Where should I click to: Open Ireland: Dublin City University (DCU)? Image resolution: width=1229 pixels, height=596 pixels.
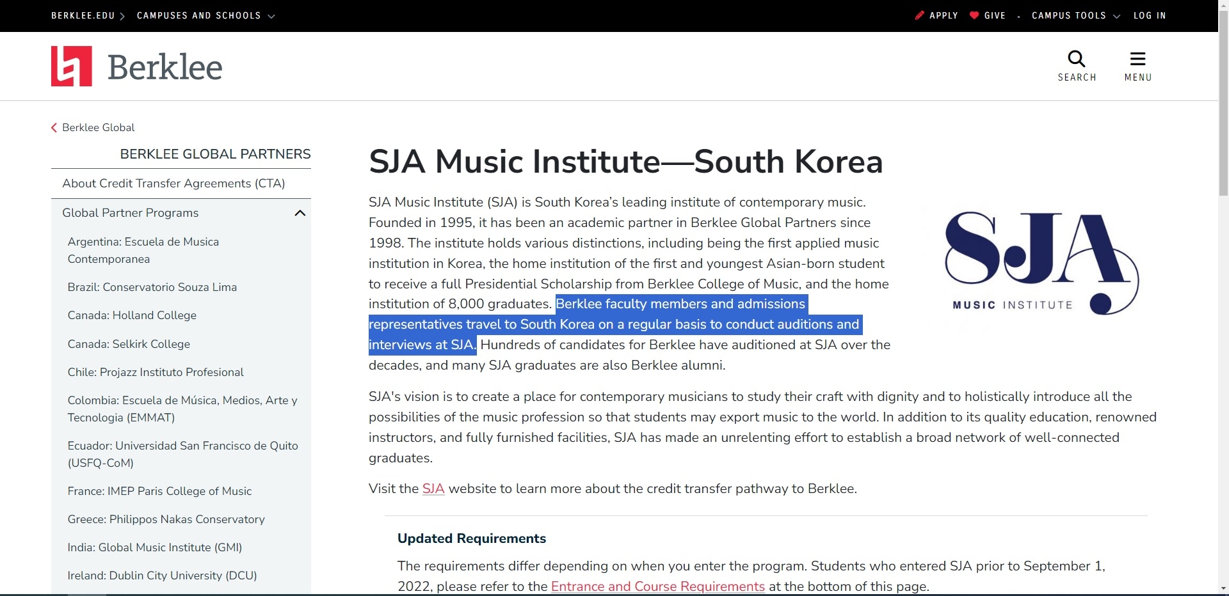[x=162, y=576]
